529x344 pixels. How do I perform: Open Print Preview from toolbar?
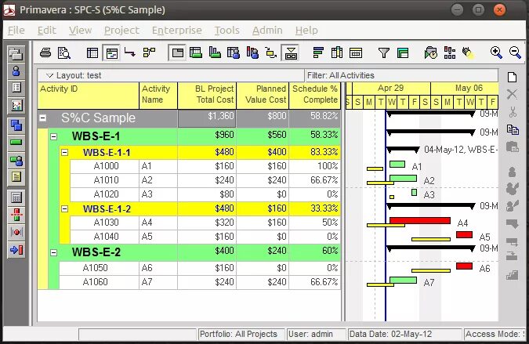click(x=63, y=53)
